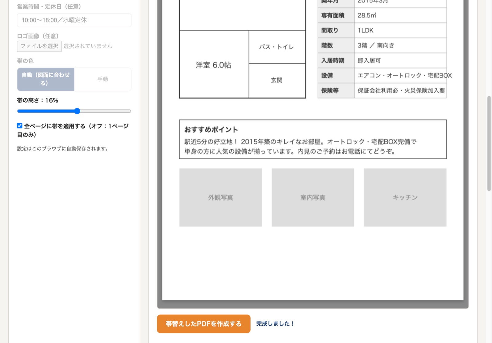Click the 専有面積 table header cell
This screenshot has height=343, width=492.
(x=336, y=15)
